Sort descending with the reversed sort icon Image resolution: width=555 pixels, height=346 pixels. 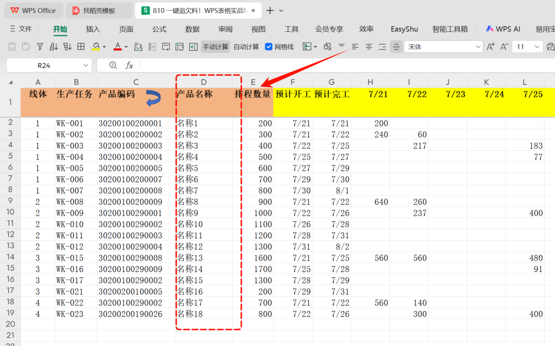67,46
